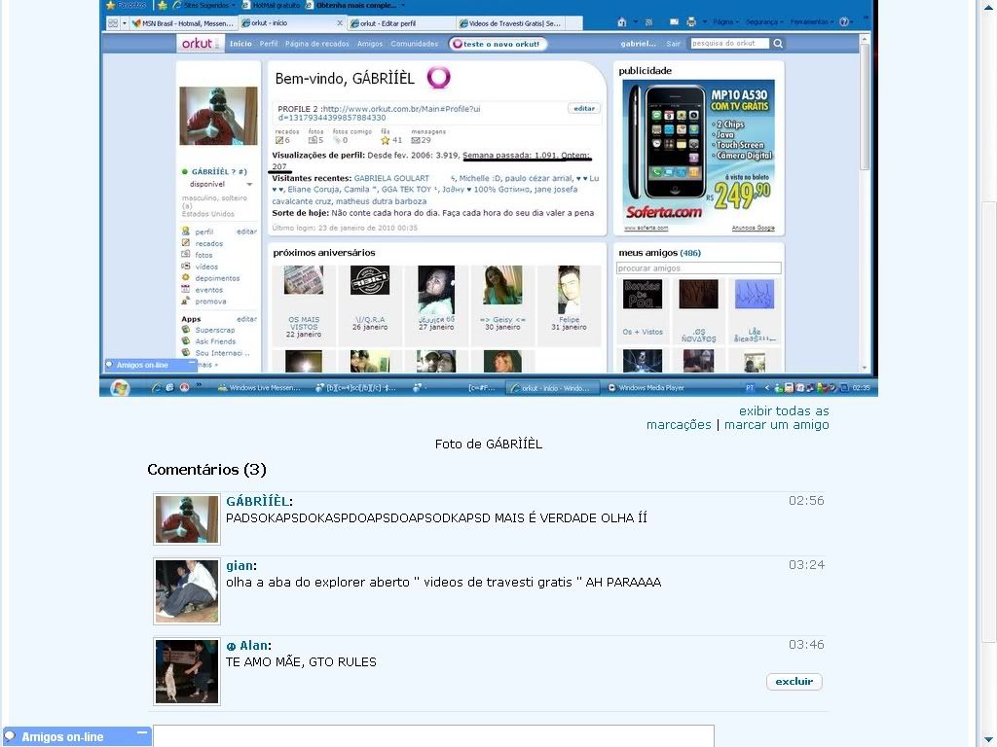The height and width of the screenshot is (747, 997).
Task: Click the 'pesquisa do orkut' search field
Action: [729, 43]
